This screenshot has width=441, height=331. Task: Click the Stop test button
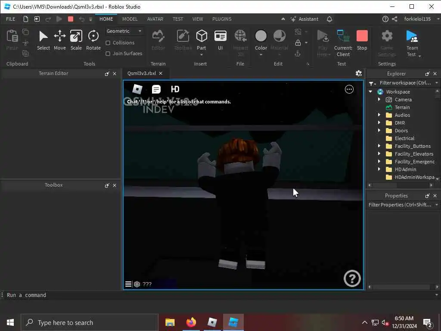[362, 41]
